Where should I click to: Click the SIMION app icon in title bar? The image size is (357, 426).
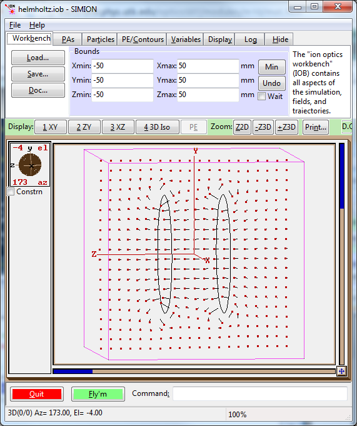tap(10, 9)
